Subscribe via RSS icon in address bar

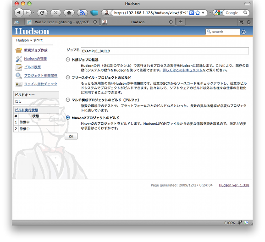click(x=192, y=13)
